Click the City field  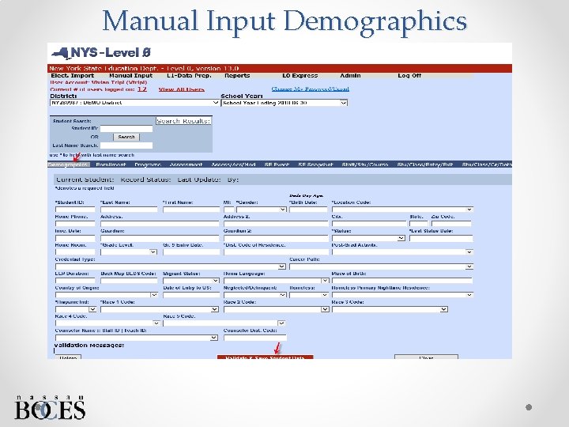369,224
